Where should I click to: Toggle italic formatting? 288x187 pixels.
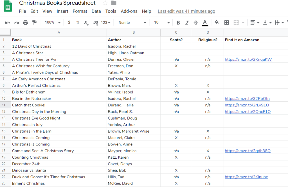pos(187,22)
